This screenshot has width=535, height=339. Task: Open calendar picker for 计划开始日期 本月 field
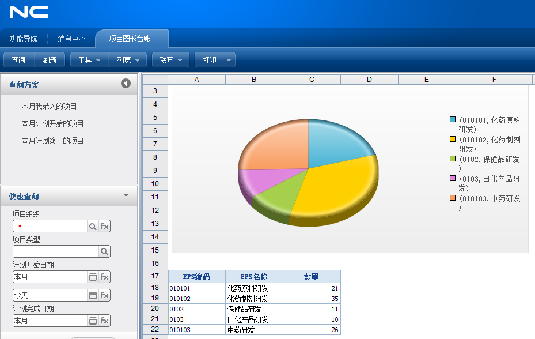[x=92, y=277]
